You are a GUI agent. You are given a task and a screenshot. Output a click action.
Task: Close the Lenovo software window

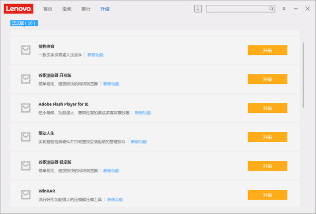[x=308, y=8]
